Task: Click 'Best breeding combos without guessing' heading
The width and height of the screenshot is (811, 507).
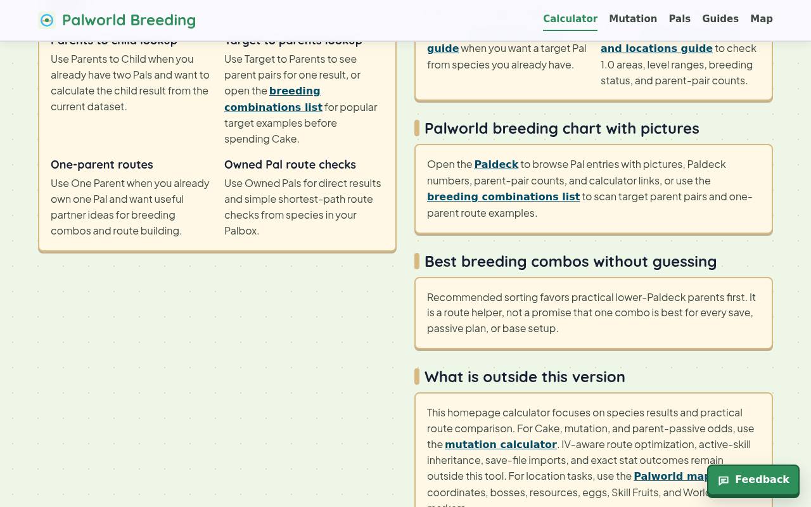Action: click(570, 261)
